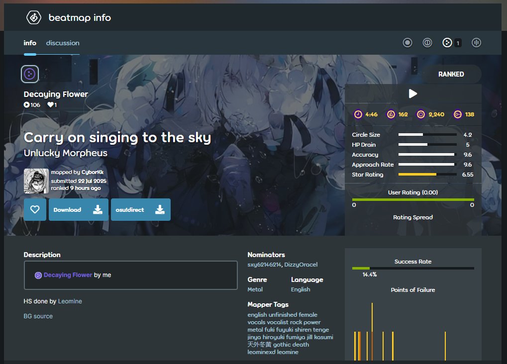Open the osu!mania mode icon
This screenshot has height=364, width=507.
tap(476, 43)
